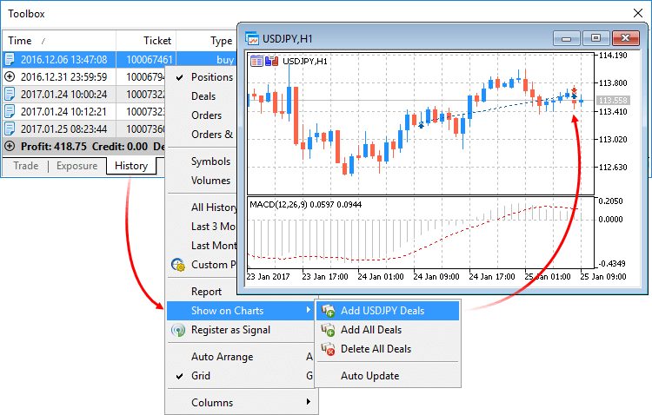
Task: Click the MACD(12,26,9) indicator label
Action: point(306,204)
